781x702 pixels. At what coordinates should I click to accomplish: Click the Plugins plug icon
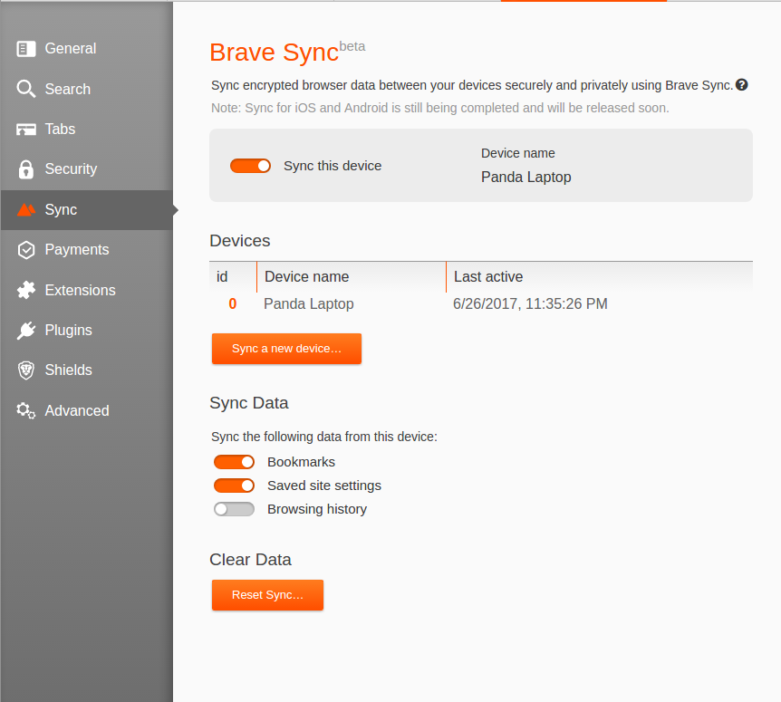tap(26, 330)
